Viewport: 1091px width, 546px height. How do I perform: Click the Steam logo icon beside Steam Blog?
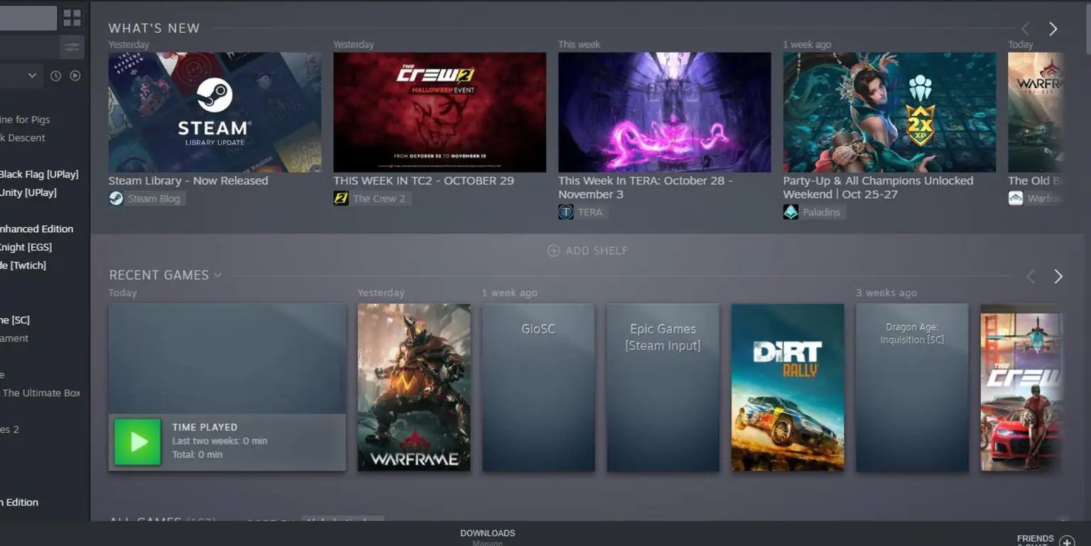click(x=116, y=199)
